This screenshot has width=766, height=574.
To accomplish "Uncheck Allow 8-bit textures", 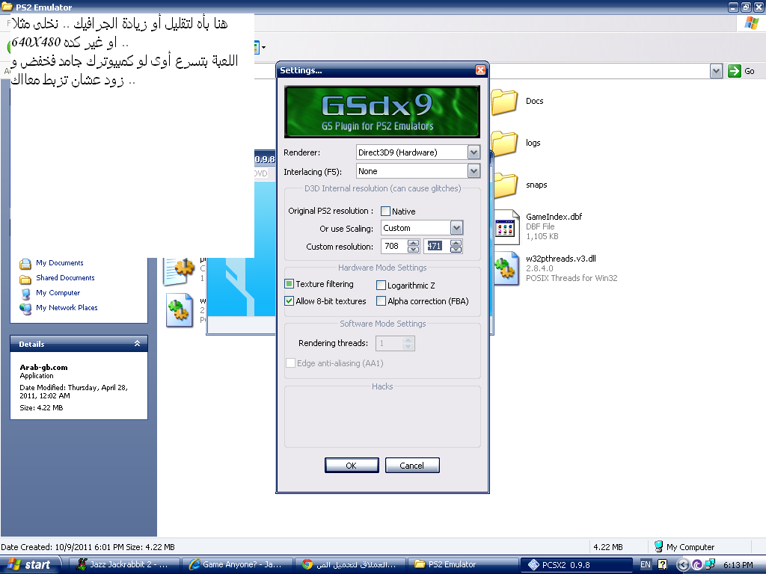I will point(289,301).
